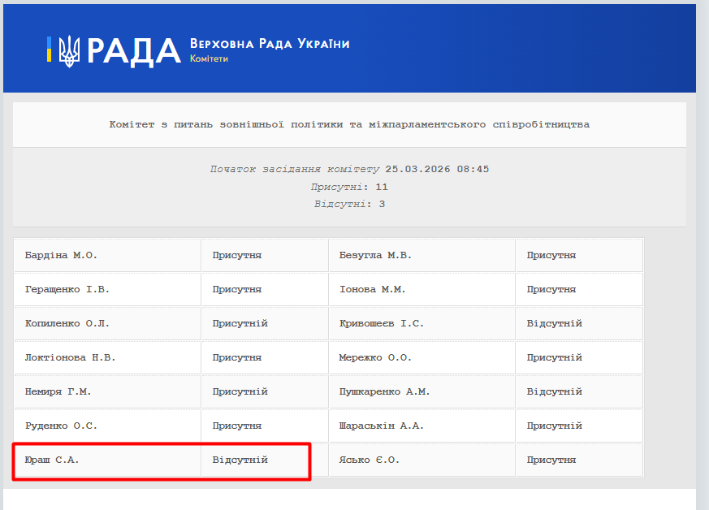709x510 pixels.
Task: Click the name cell Немиря Г.М.
Action: [108, 392]
